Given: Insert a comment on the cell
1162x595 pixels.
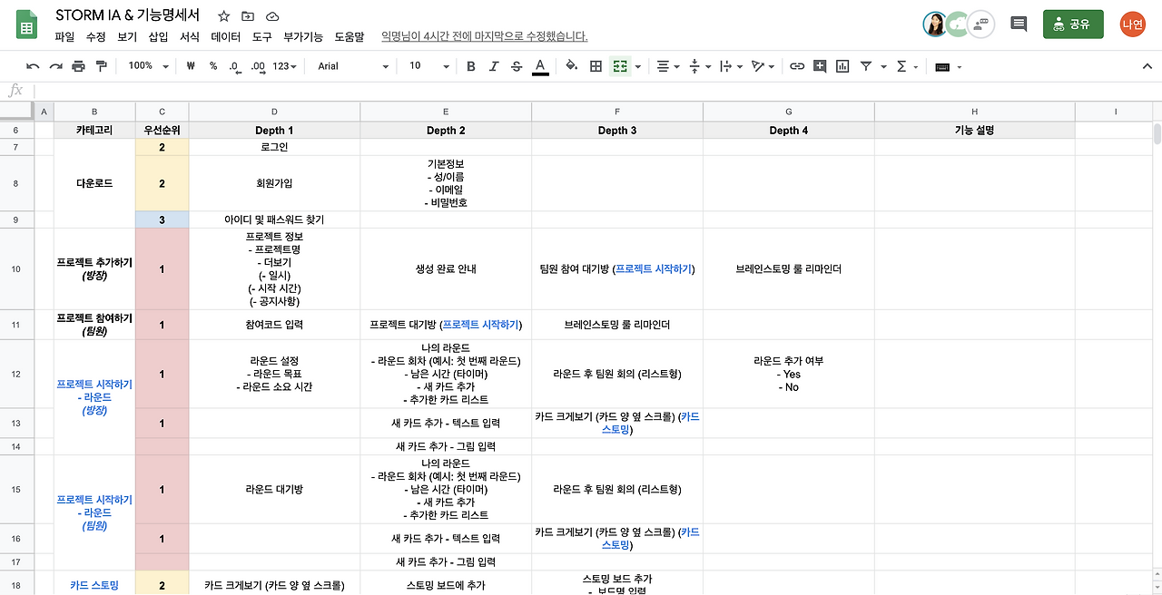Looking at the screenshot, I should [820, 66].
